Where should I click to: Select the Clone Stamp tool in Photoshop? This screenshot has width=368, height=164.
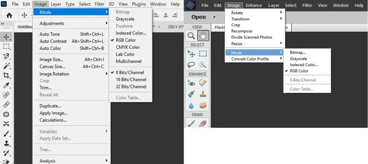[x=6, y=143]
